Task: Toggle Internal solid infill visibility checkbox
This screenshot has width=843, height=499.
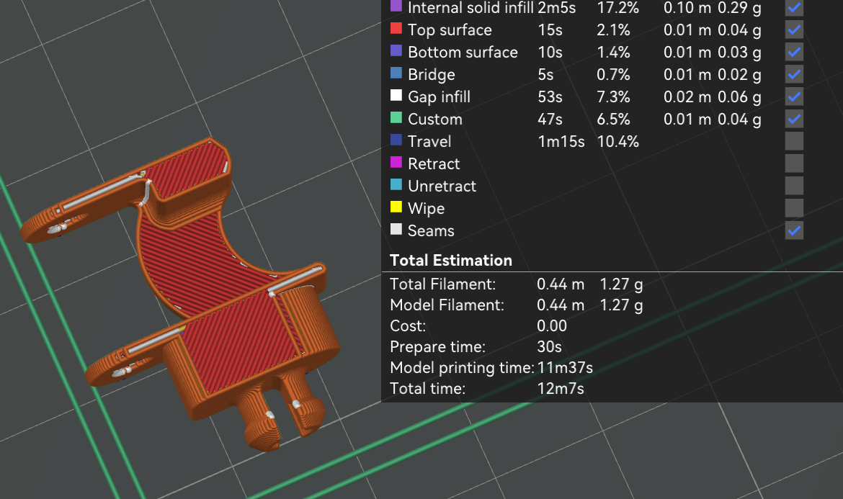Action: pos(794,7)
